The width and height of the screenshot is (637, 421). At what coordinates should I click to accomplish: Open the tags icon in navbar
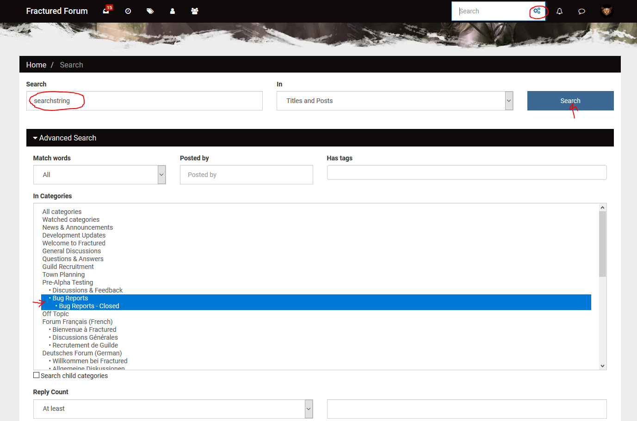click(x=150, y=11)
